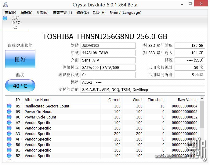Click the rotation rate value ---- (SSD)

click(190, 60)
